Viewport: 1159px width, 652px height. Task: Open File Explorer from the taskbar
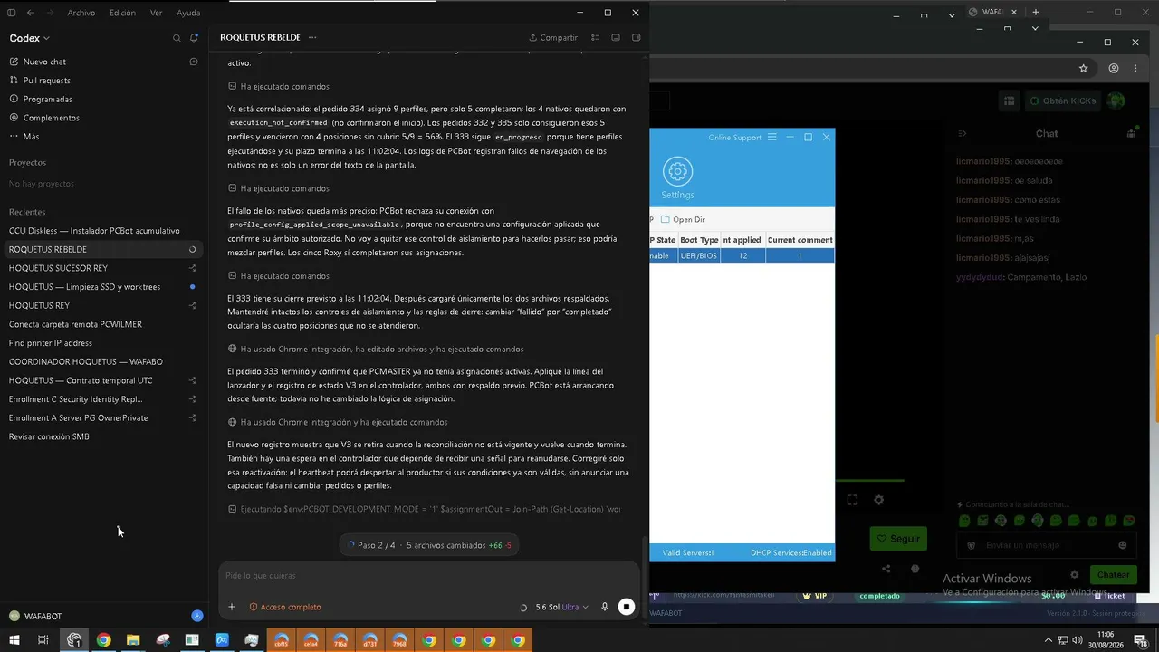tap(133, 640)
